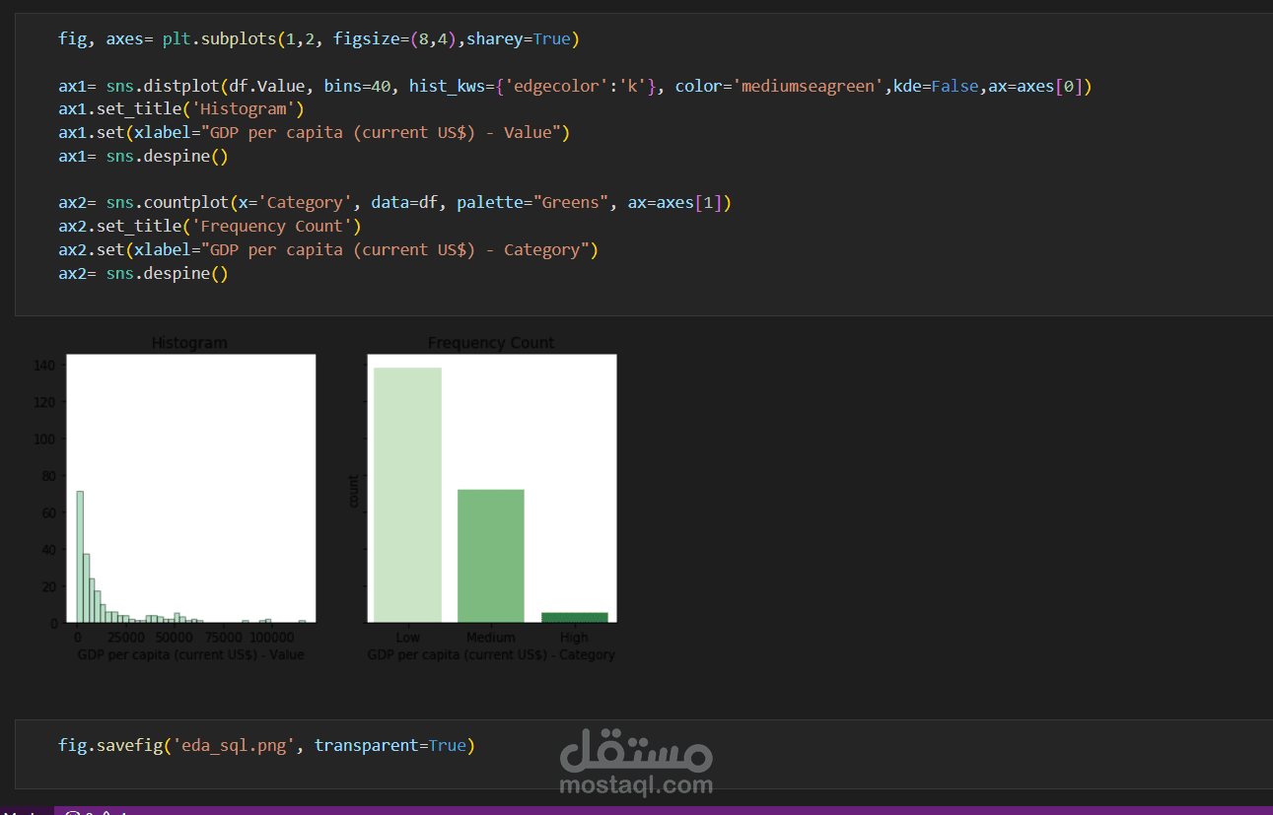Place cursor on the sns.distplot line
This screenshot has width=1273, height=815.
pyautogui.click(x=575, y=86)
